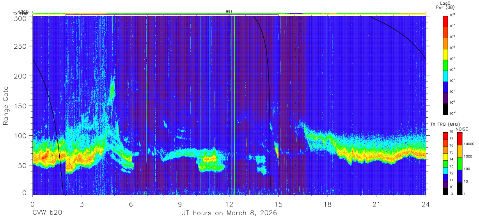
Task: Click the 'UT hours on March 8, 2026' label
Action: point(229,213)
